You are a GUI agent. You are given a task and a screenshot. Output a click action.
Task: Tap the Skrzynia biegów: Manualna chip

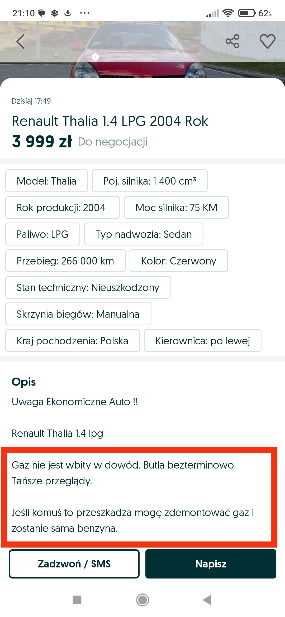click(x=78, y=314)
